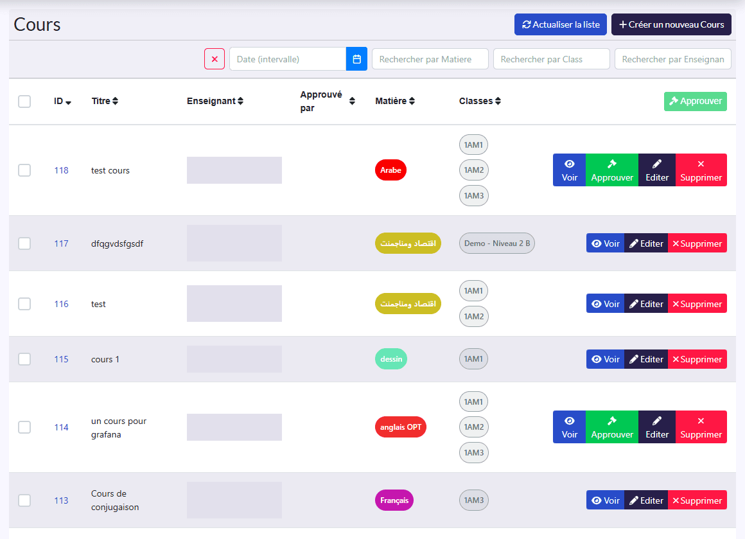Delete course 118 with Supprimer
The image size is (745, 539).
click(x=701, y=170)
